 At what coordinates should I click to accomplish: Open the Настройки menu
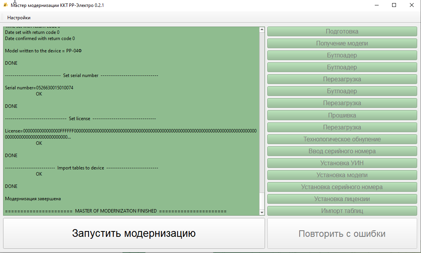(18, 18)
